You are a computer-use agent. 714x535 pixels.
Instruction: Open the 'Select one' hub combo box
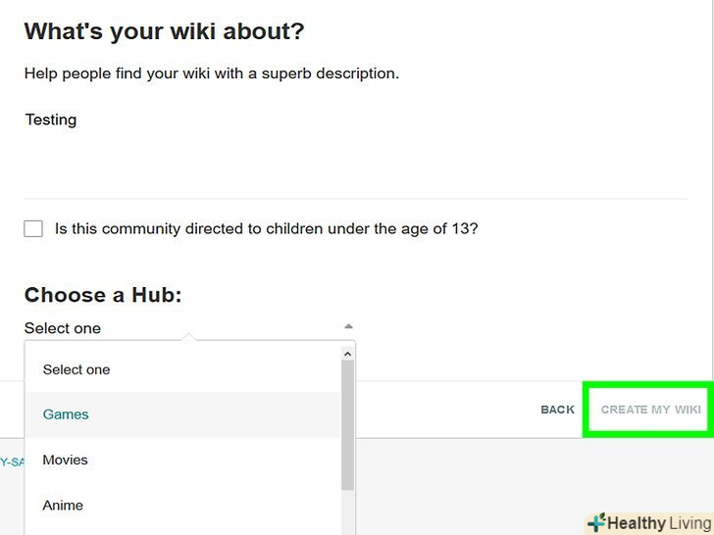(186, 328)
